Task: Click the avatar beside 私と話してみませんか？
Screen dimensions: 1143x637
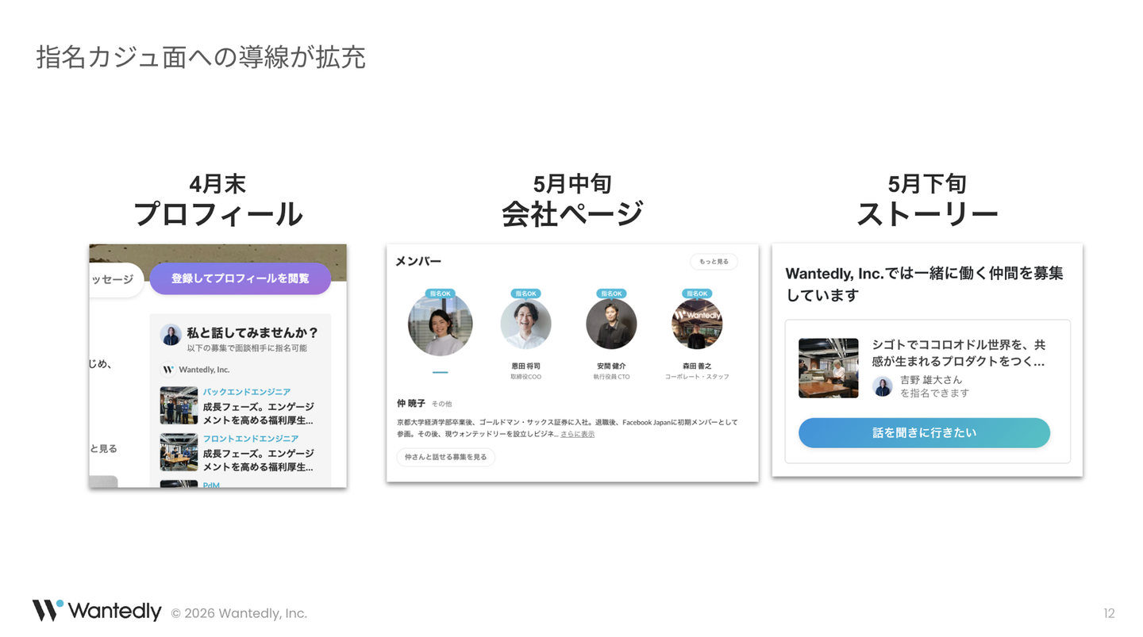Action: pos(171,335)
